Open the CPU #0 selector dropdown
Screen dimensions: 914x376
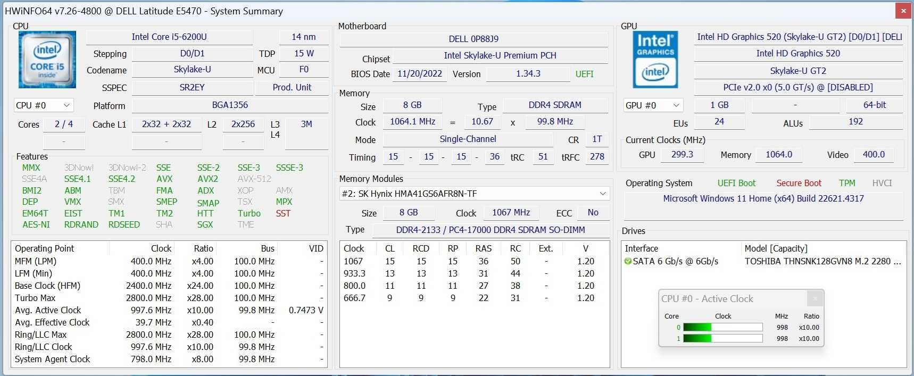[43, 105]
